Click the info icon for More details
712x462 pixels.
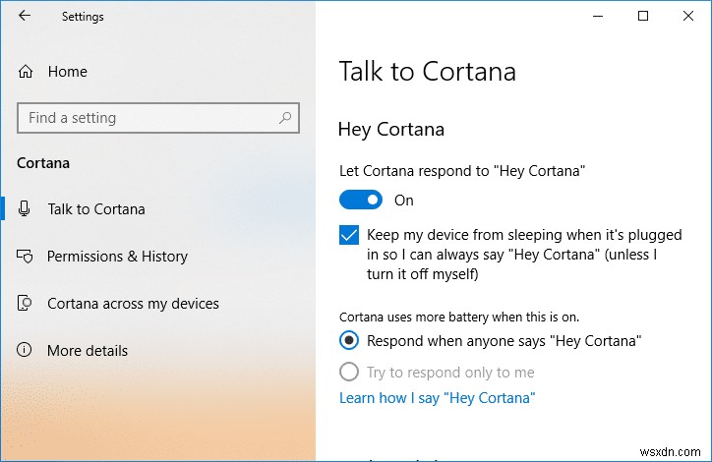coord(24,350)
